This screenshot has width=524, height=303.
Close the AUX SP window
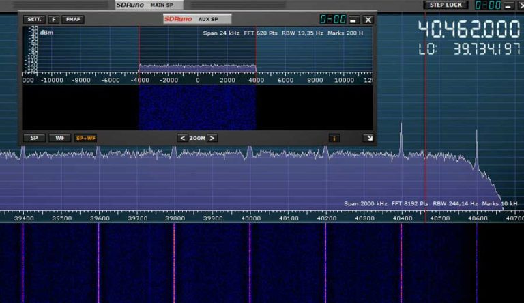[368, 20]
